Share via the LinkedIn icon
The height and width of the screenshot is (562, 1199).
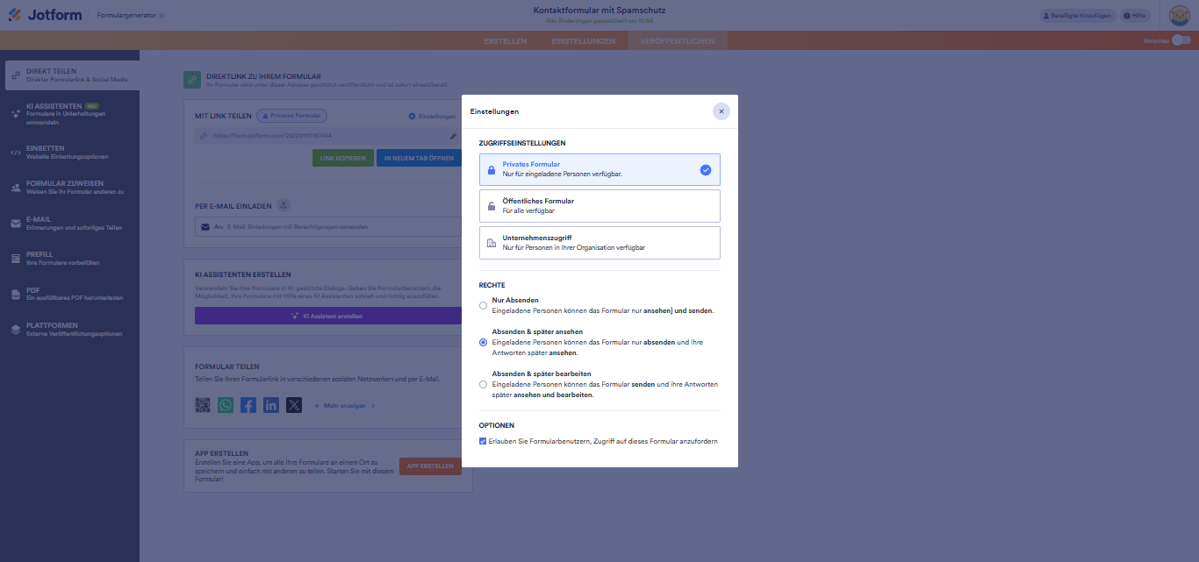point(271,405)
